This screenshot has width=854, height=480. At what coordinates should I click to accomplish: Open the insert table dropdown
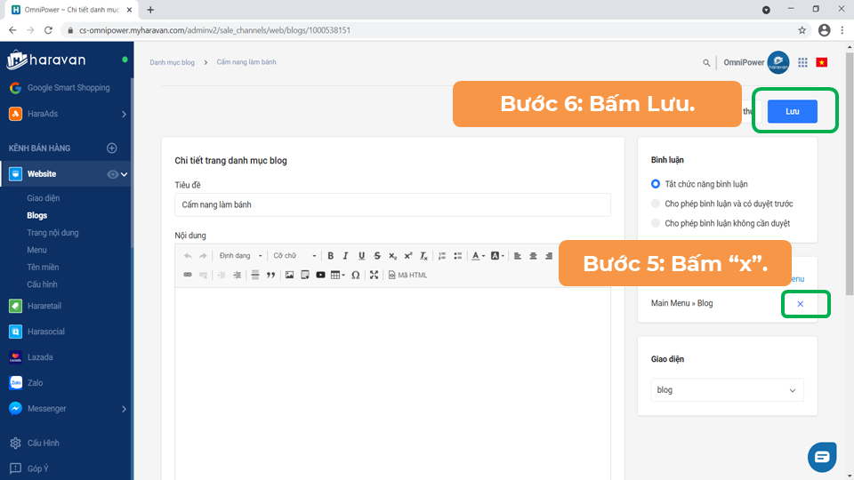coord(338,275)
